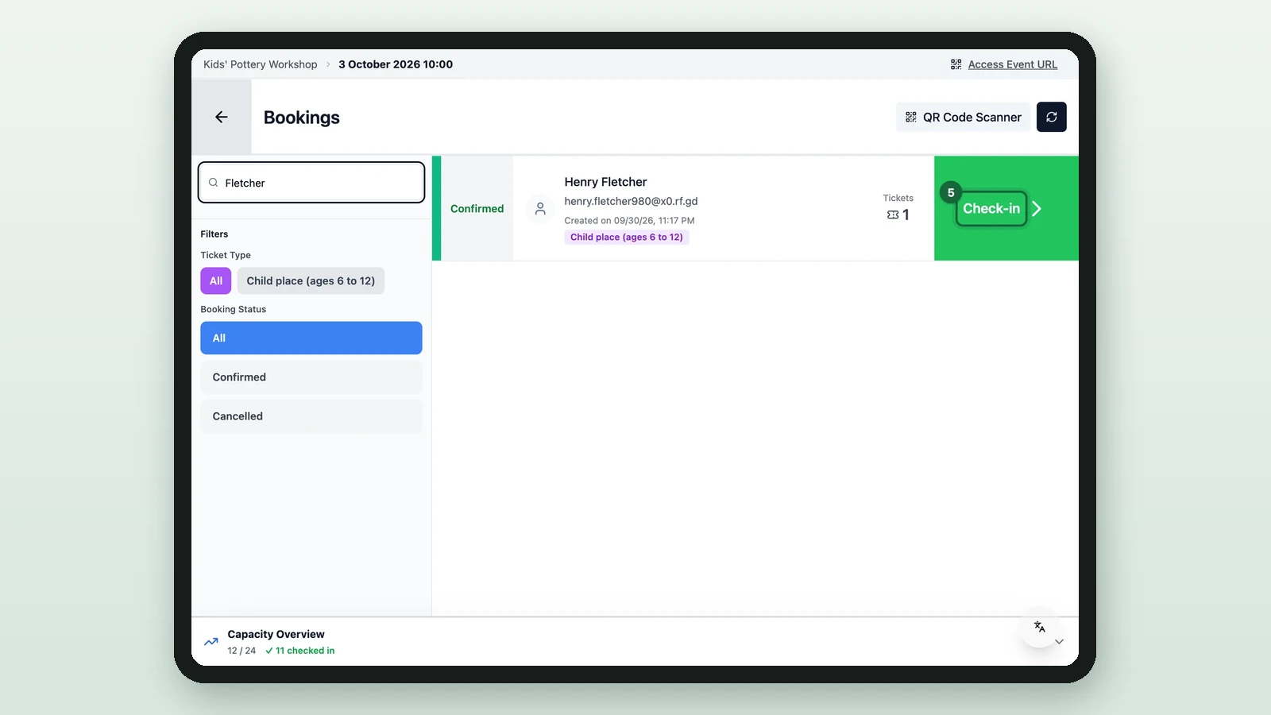Open the Access Event URL link

coord(1012,64)
